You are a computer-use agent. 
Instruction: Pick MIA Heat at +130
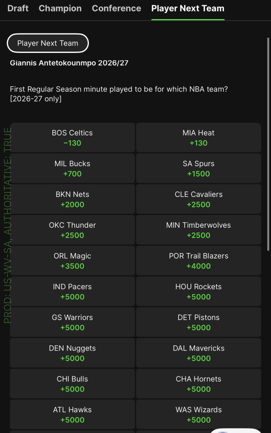198,138
